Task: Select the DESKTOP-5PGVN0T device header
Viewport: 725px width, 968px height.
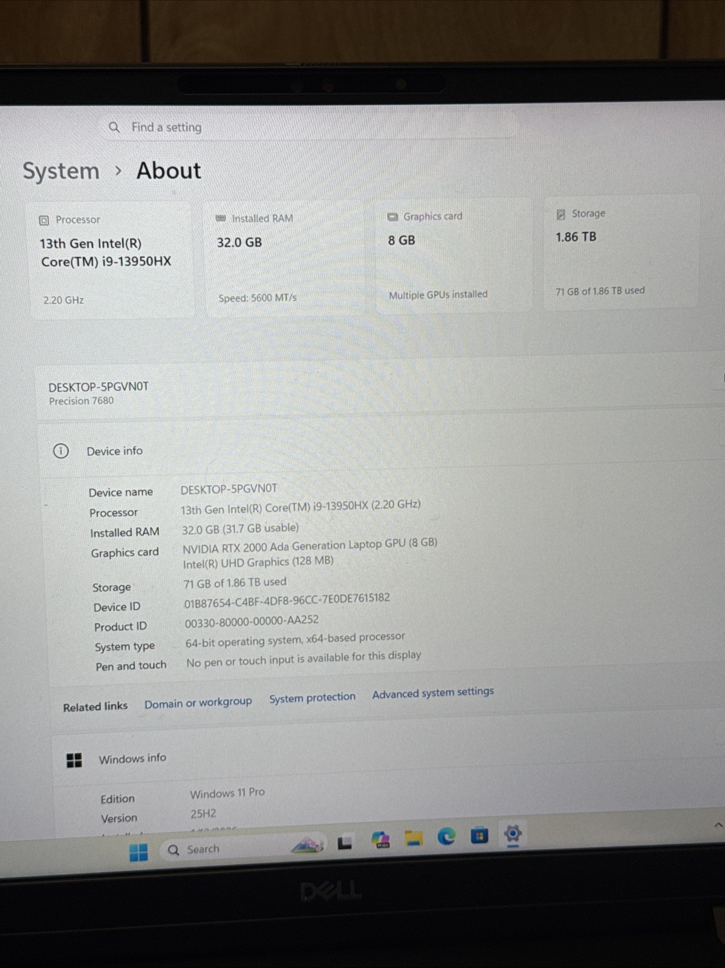Action: [99, 386]
